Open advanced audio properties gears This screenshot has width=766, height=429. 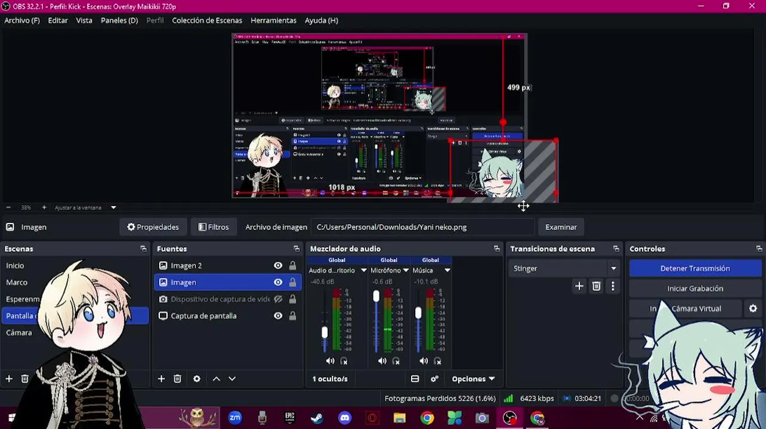434,379
